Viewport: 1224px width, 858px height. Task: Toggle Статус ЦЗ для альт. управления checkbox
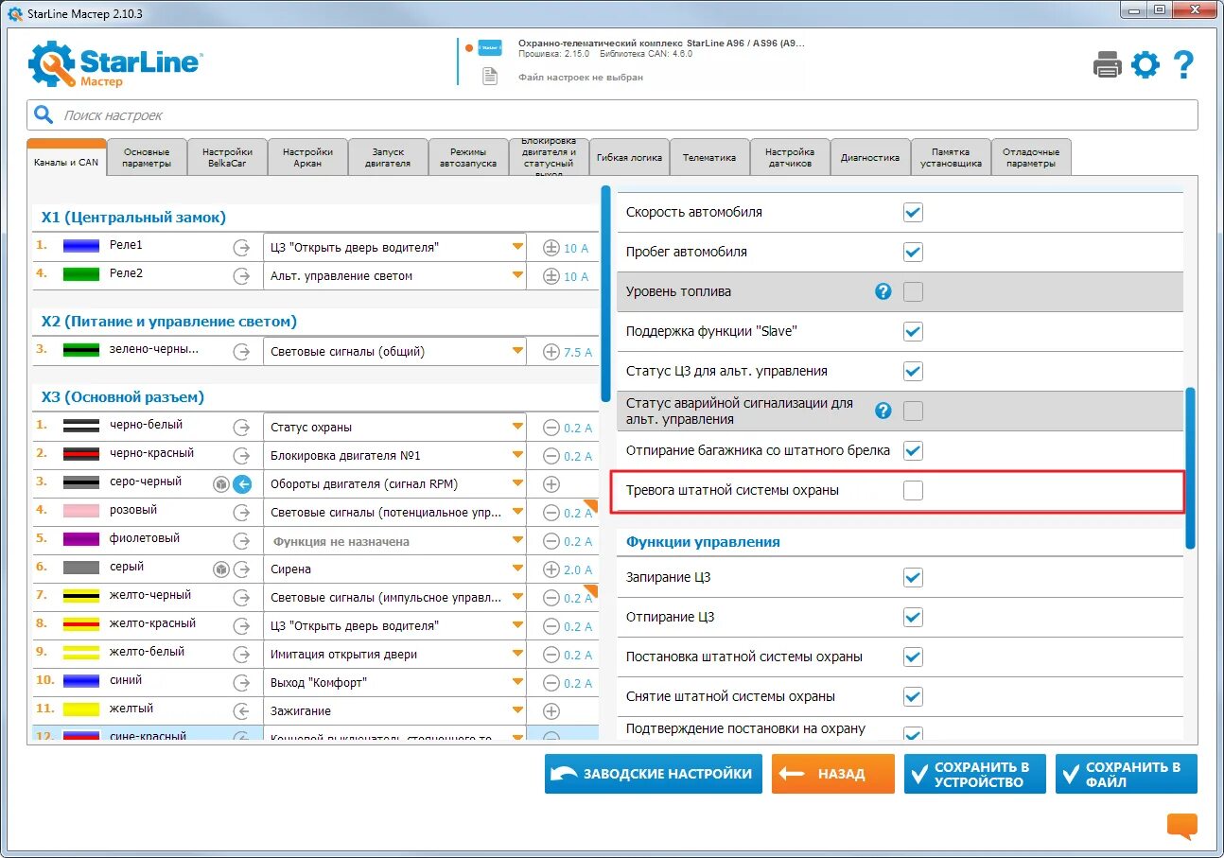(x=913, y=371)
